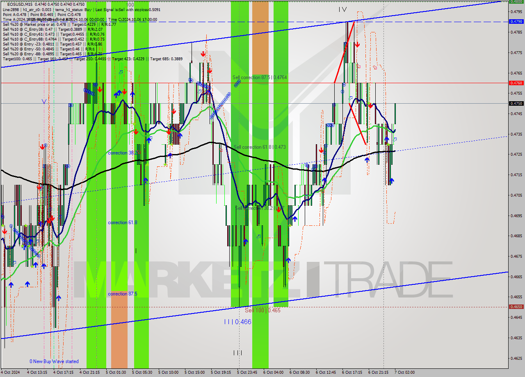Click the '5 Oct 19:15' time label
The width and height of the screenshot is (525, 377).
(221, 372)
